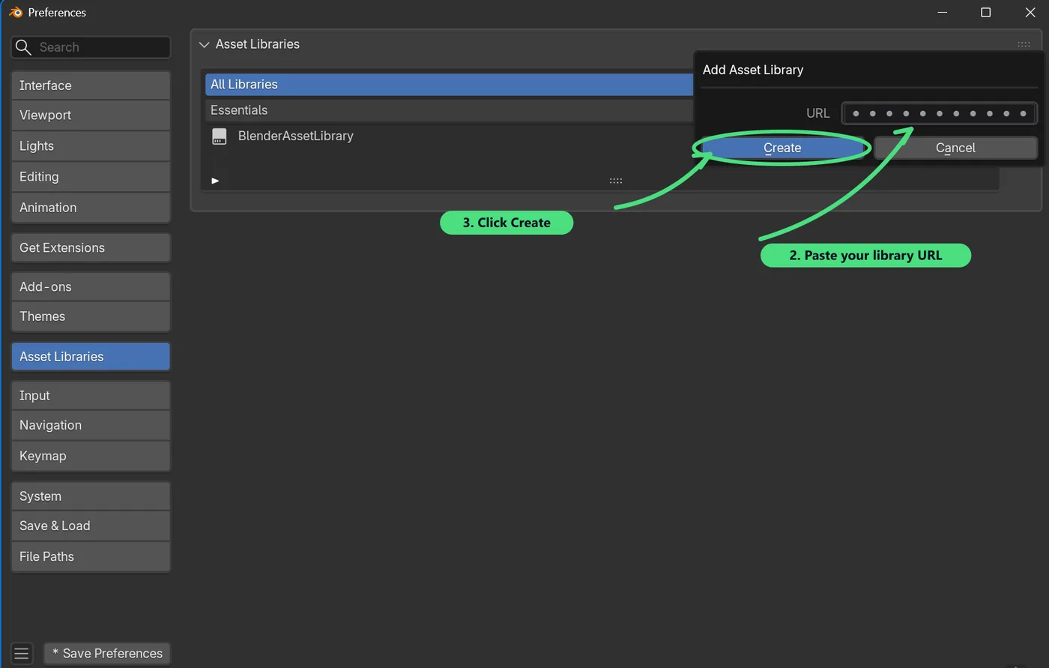This screenshot has height=668, width=1049.
Task: Open the Get Extensions section
Action: [x=91, y=247]
